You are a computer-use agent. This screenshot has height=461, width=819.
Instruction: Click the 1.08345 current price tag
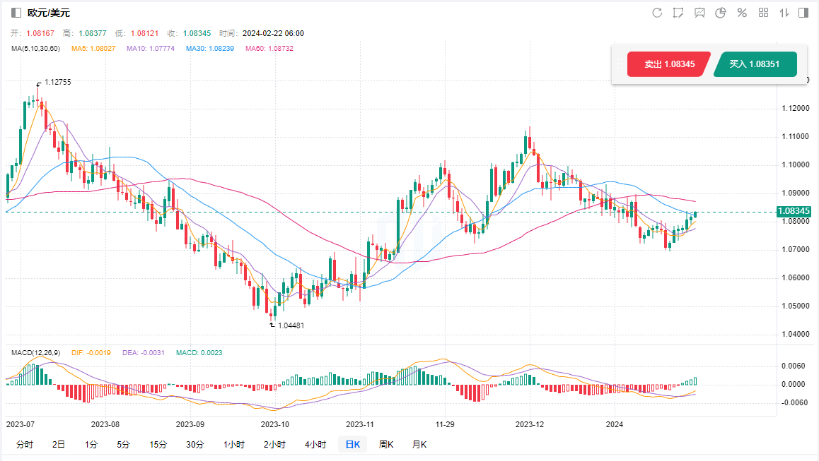[x=792, y=211]
